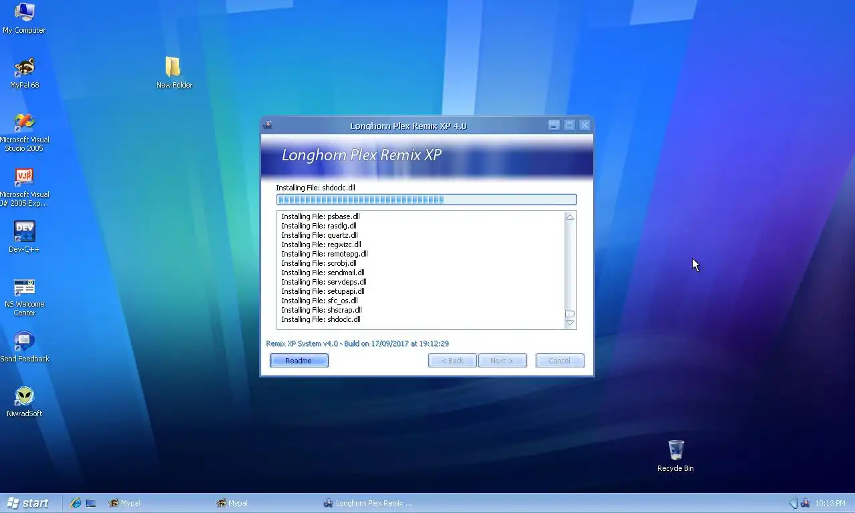Click the Cancel button in installer
The height and width of the screenshot is (513, 855).
(560, 361)
